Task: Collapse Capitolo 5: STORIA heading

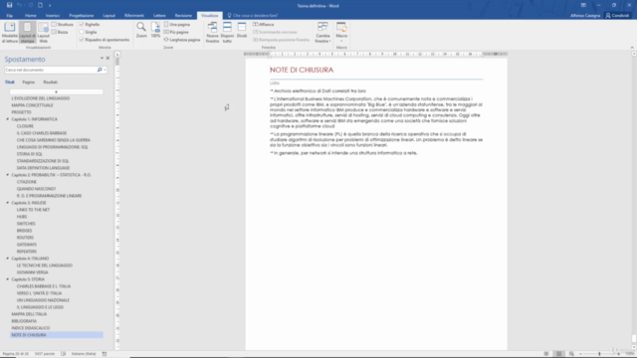Action: coord(7,279)
